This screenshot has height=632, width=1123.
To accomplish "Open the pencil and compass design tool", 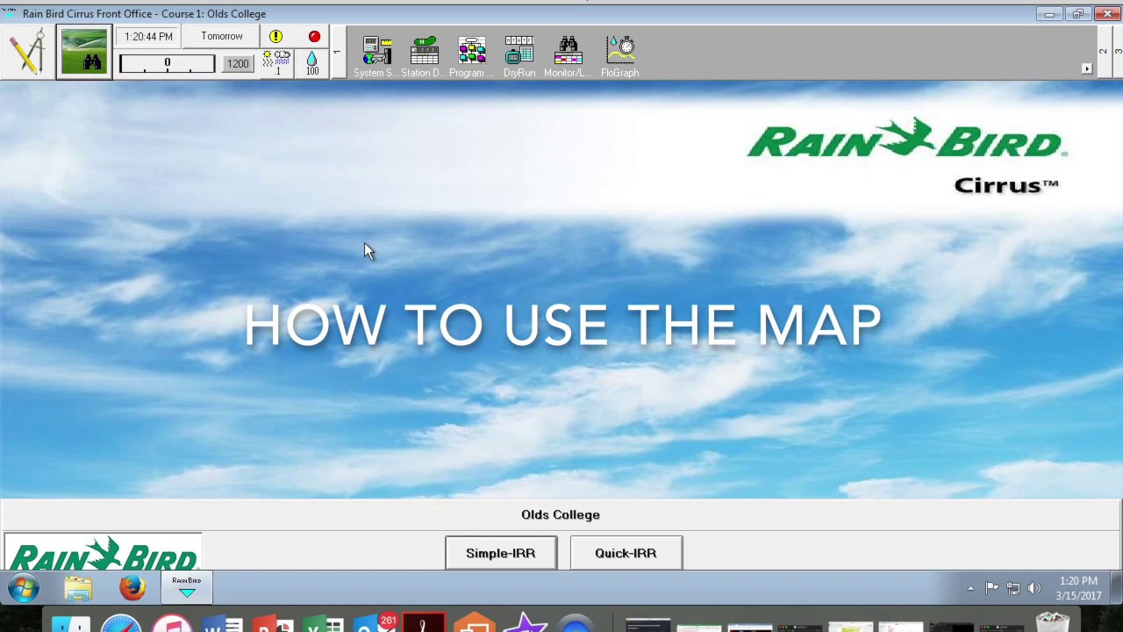I will click(x=28, y=52).
